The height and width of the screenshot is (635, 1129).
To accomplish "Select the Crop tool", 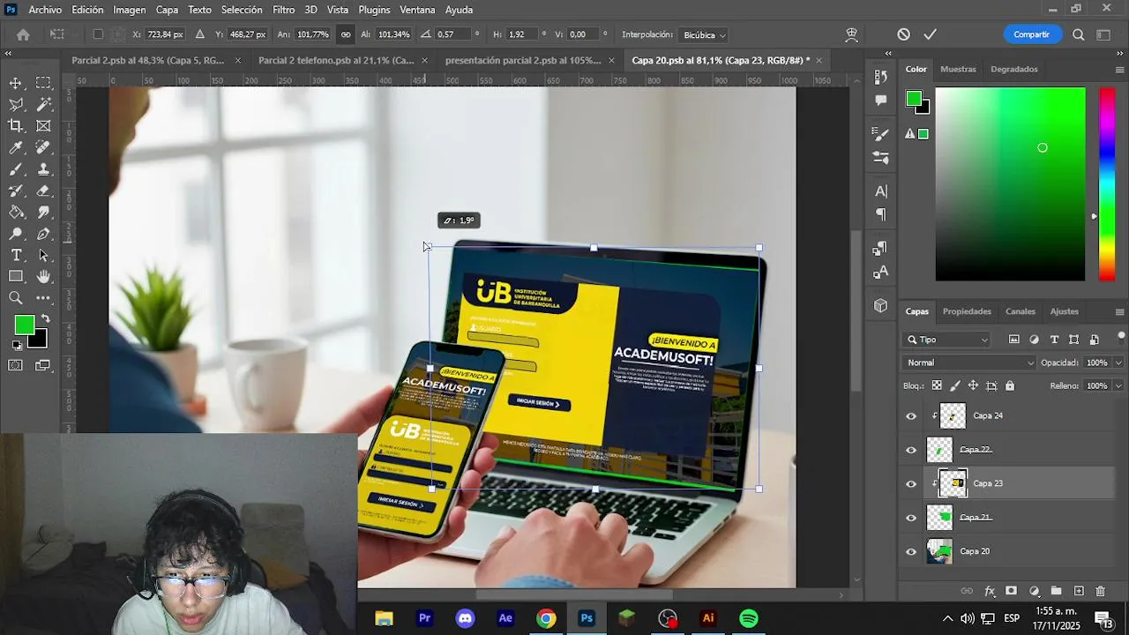I will [x=16, y=126].
